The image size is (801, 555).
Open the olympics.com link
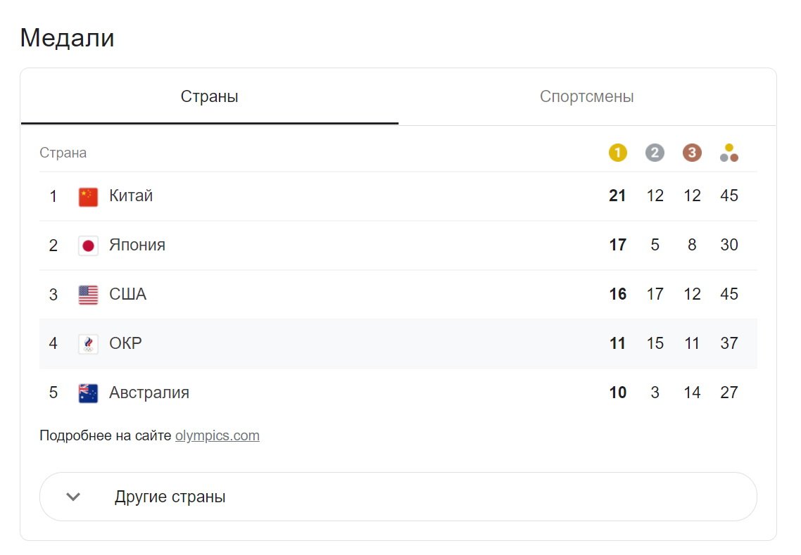(x=217, y=435)
